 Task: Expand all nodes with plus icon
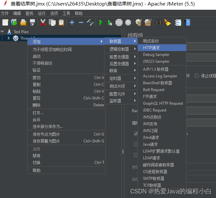tap(72, 22)
